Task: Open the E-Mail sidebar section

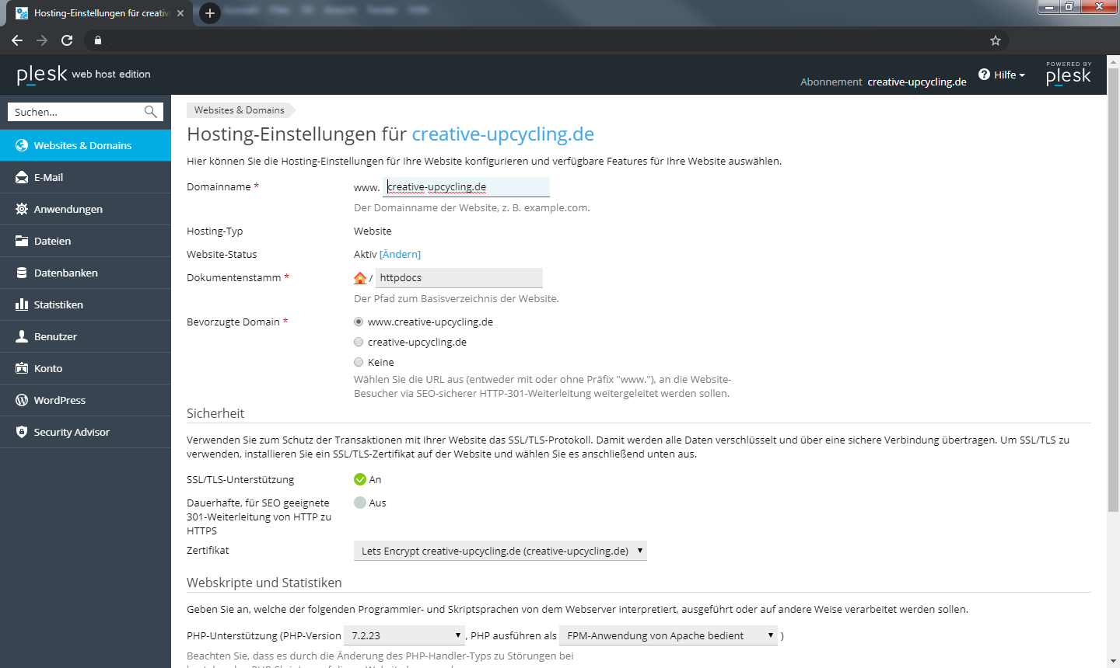Action: pyautogui.click(x=86, y=177)
